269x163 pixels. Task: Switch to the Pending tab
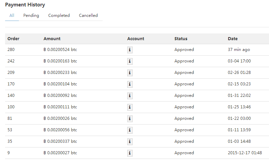(31, 16)
